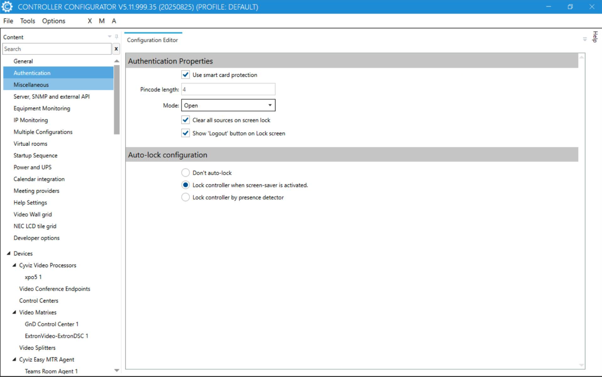The image size is (602, 377).
Task: Open the Options menu
Action: (x=54, y=21)
